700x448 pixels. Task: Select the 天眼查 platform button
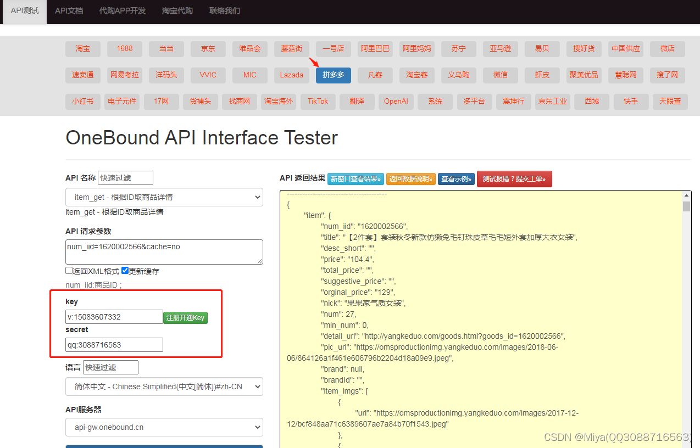click(x=670, y=101)
